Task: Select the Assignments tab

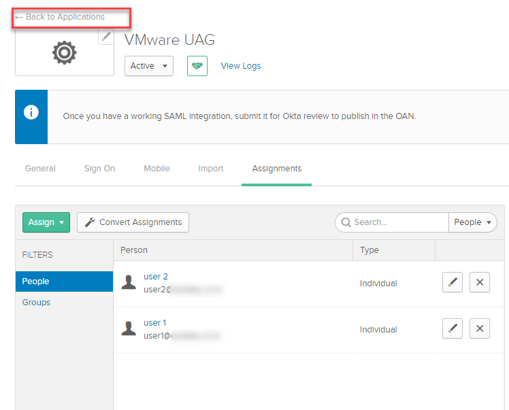Action: 276,169
